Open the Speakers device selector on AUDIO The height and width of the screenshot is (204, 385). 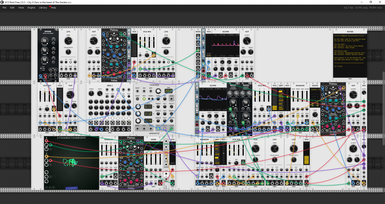pyautogui.click(x=315, y=90)
